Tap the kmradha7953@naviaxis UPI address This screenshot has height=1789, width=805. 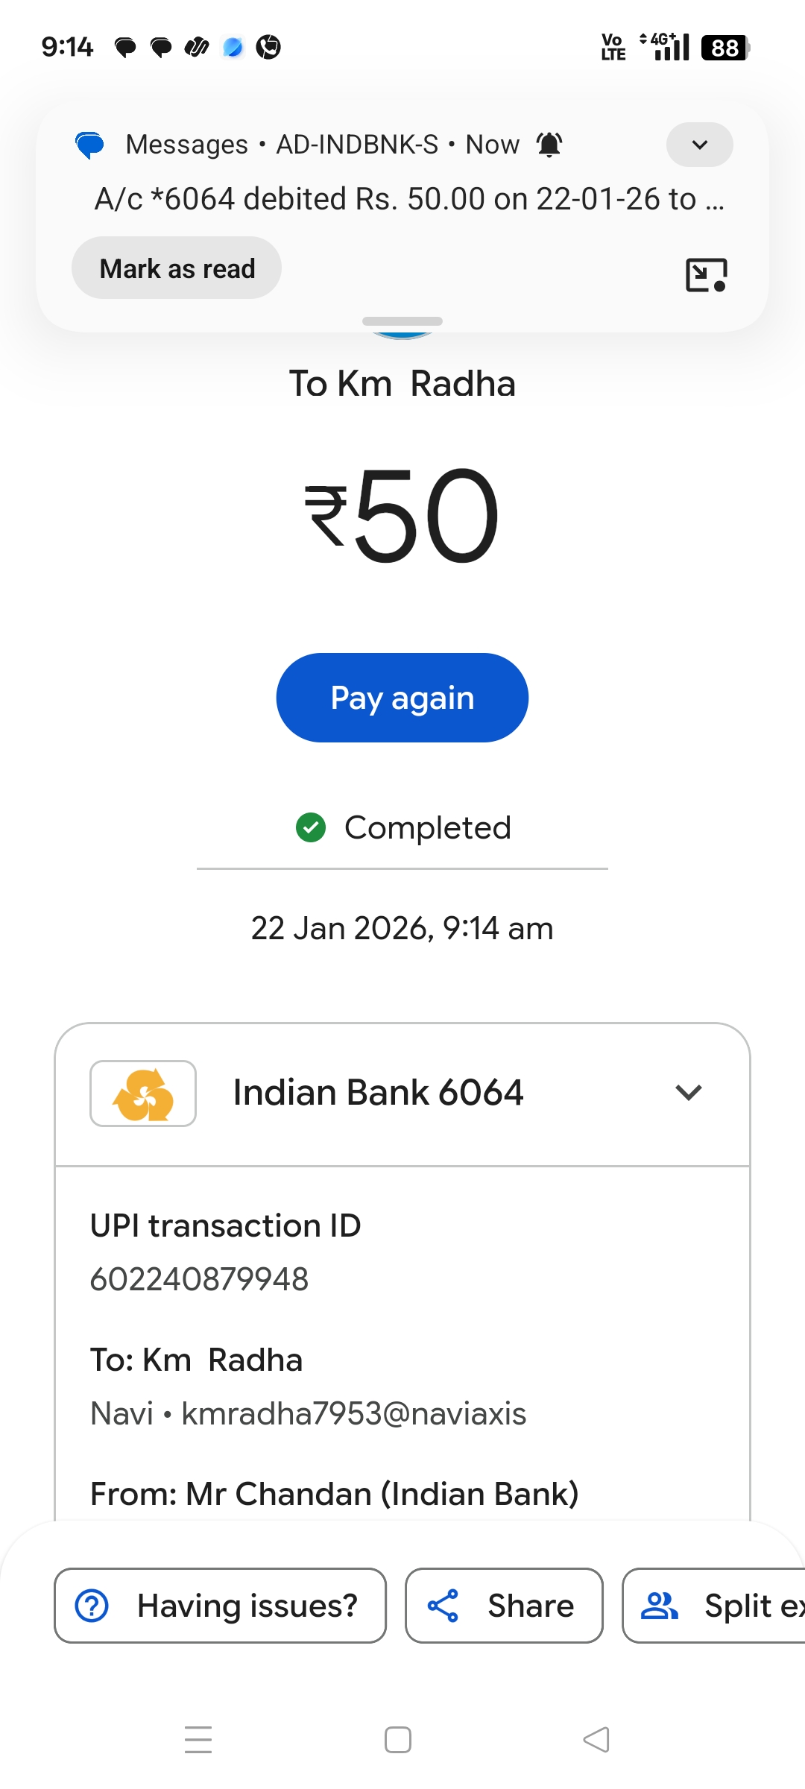[354, 1413]
